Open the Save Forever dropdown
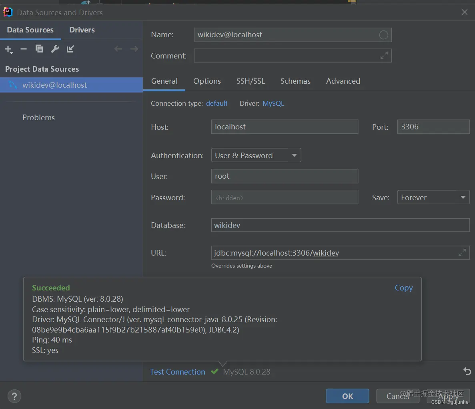This screenshot has width=475, height=409. point(433,197)
